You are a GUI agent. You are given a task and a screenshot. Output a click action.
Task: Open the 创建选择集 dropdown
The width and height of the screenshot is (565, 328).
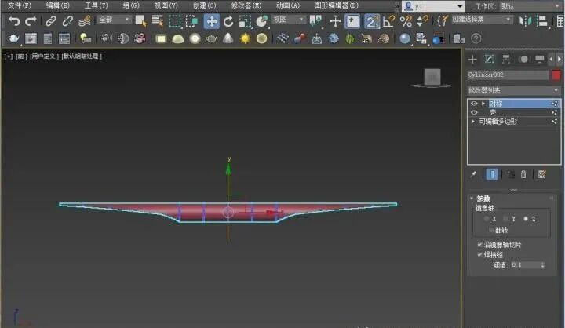(x=482, y=20)
